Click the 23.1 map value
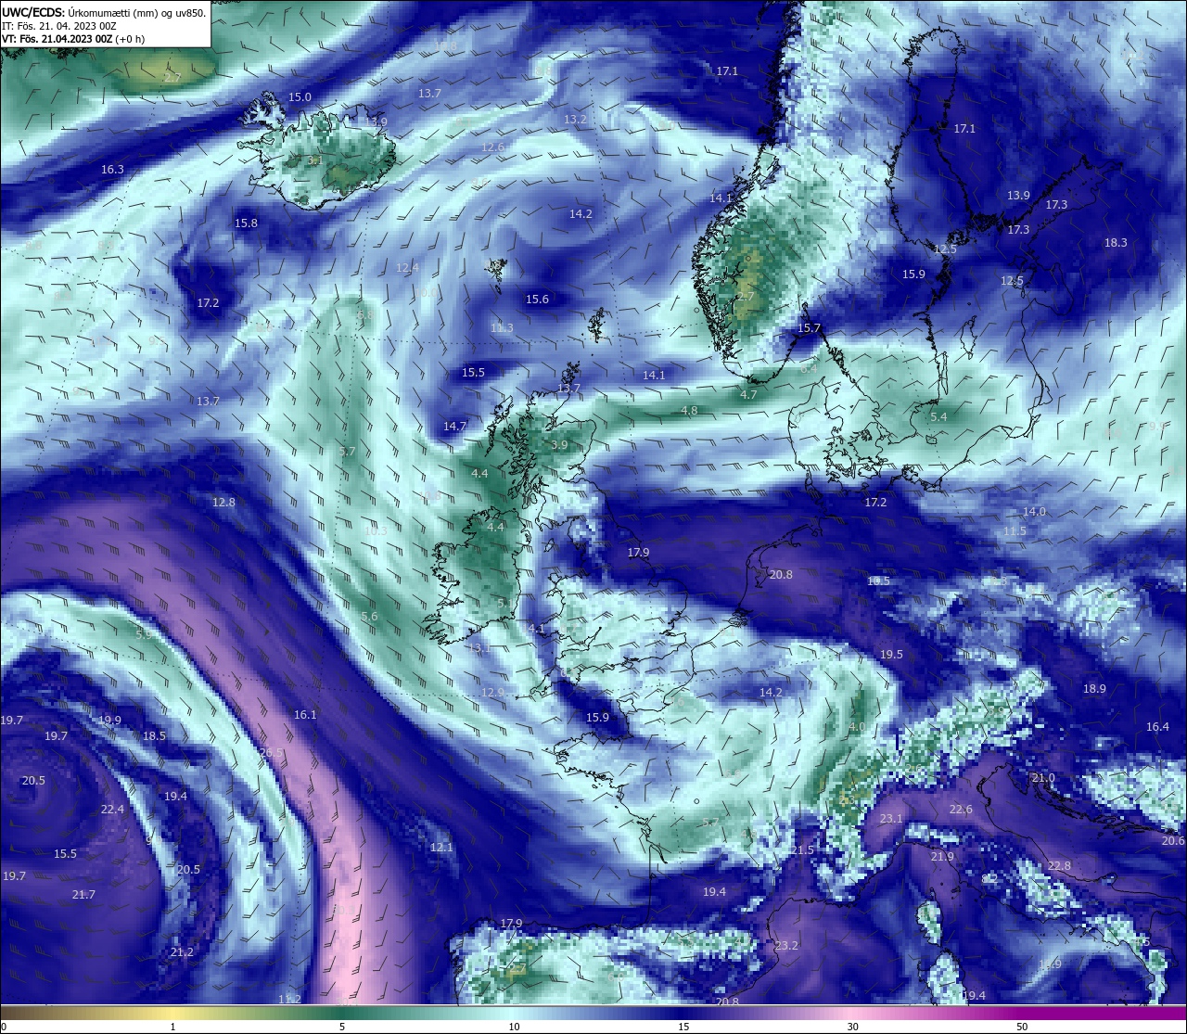 coord(891,819)
